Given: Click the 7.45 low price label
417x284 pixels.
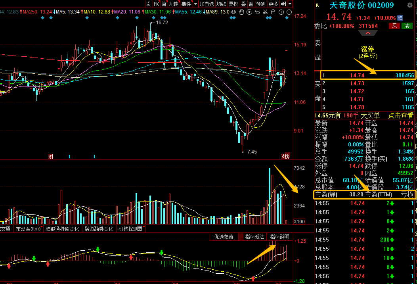Looking at the screenshot, I should [x=252, y=152].
